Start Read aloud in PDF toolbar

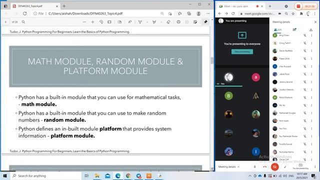point(130,22)
